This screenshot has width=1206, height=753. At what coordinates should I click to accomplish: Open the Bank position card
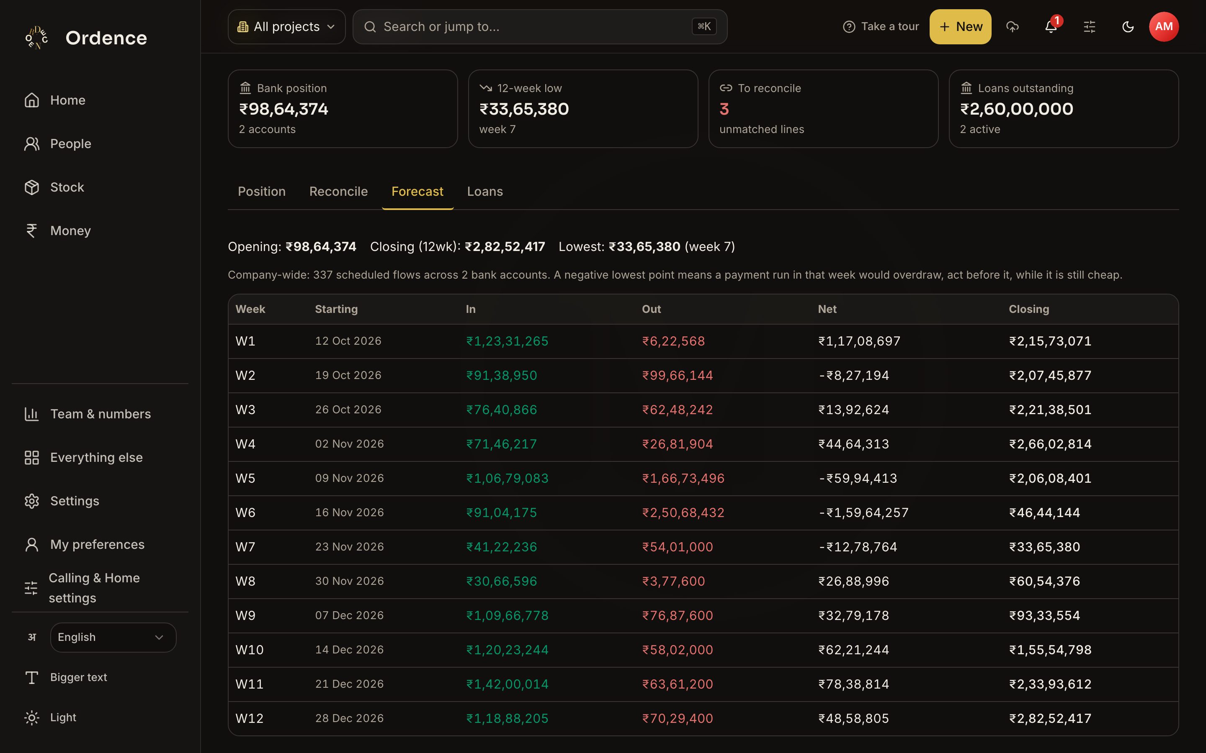point(343,109)
